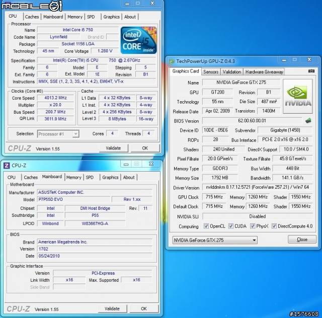Open Caches tab in top CPU-Z window
The image size is (322, 318).
coord(32,17)
